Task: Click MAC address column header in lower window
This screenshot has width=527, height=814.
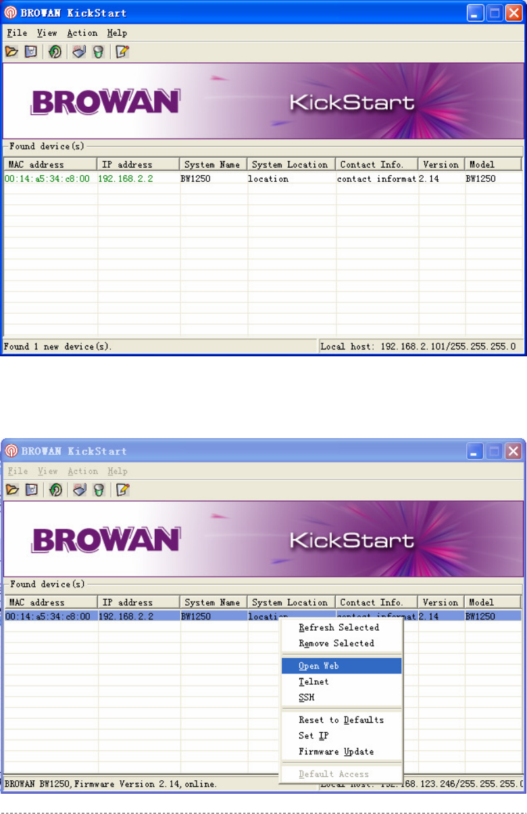Action: pos(51,602)
